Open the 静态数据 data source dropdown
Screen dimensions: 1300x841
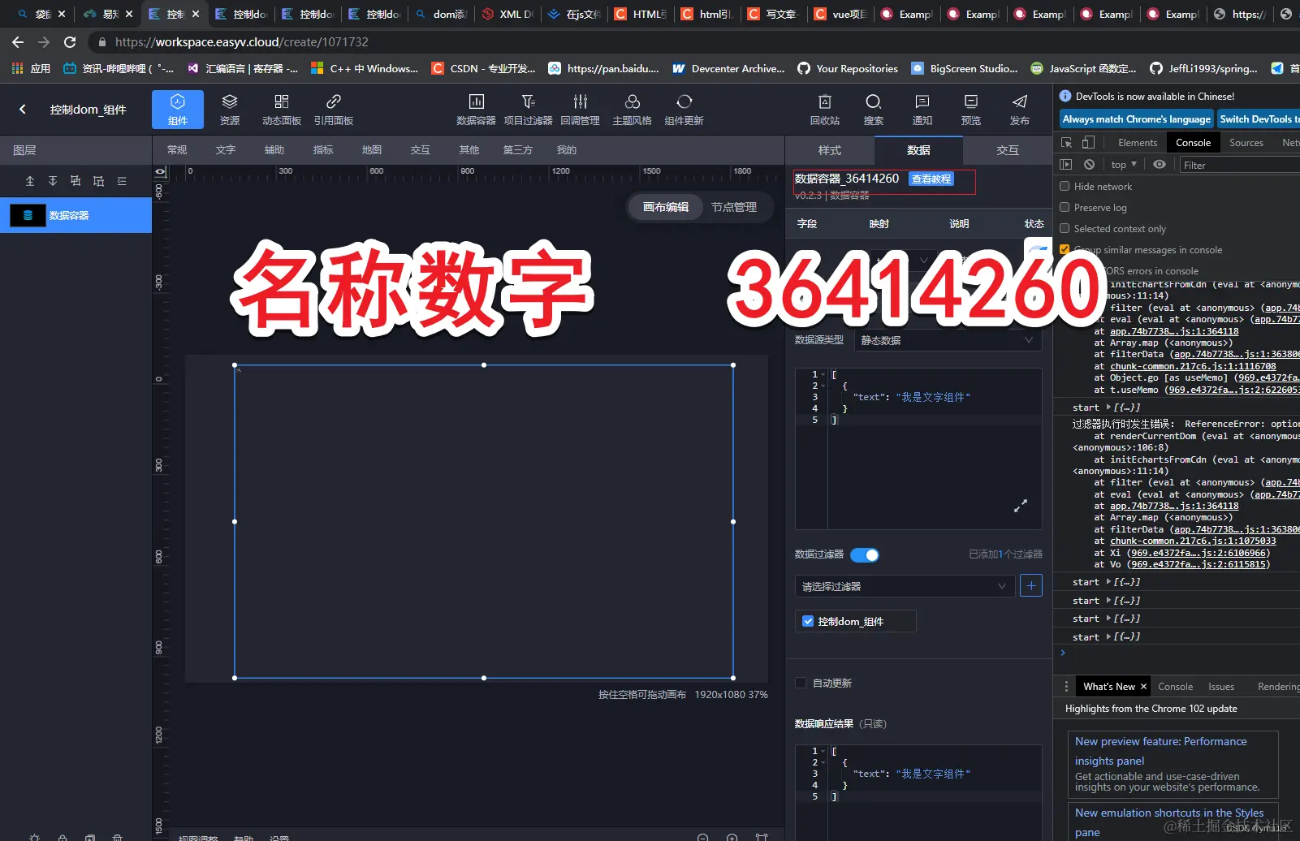coord(948,340)
